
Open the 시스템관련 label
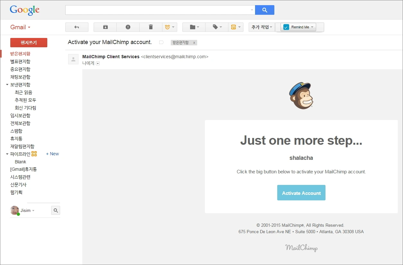[x=20, y=177]
